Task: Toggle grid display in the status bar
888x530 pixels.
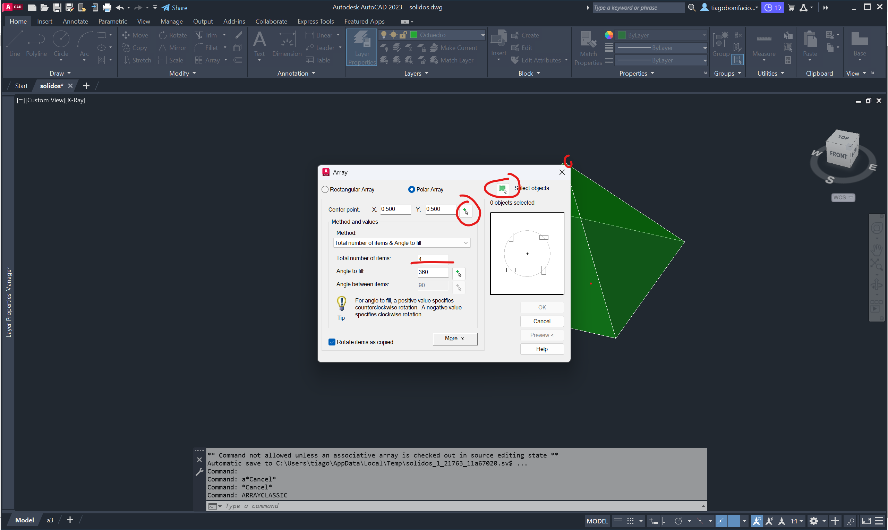Action: [618, 521]
